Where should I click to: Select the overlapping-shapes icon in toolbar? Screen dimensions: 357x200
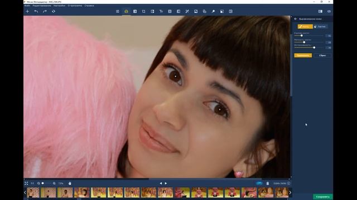click(205, 11)
